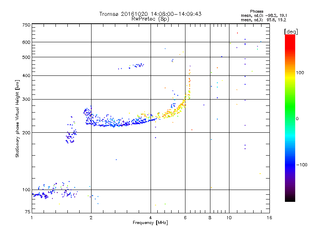Click the "Frequency [MHz]" axis label
The image size is (317, 237).
(150, 223)
